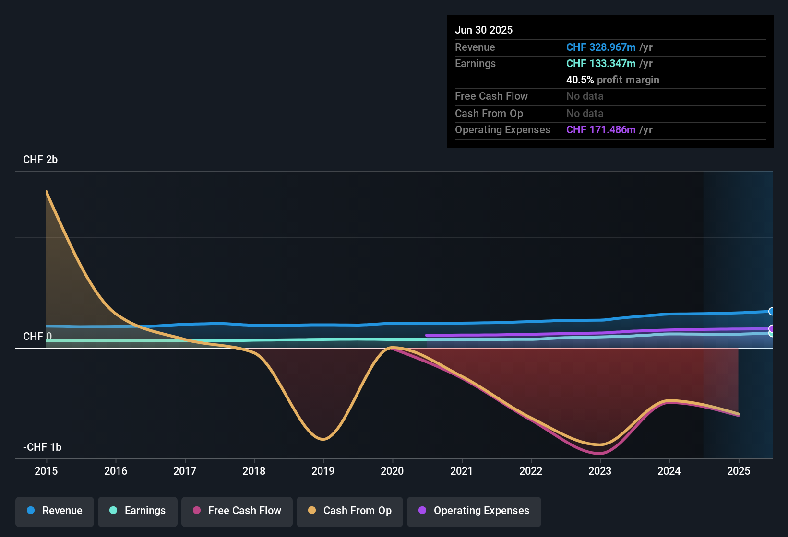Toggle the Earnings series off
Viewport: 788px width, 537px height.
tap(137, 511)
